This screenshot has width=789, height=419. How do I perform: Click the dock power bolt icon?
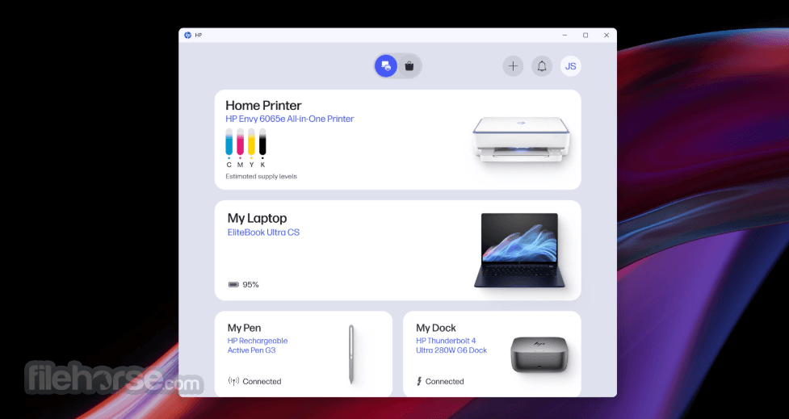419,381
